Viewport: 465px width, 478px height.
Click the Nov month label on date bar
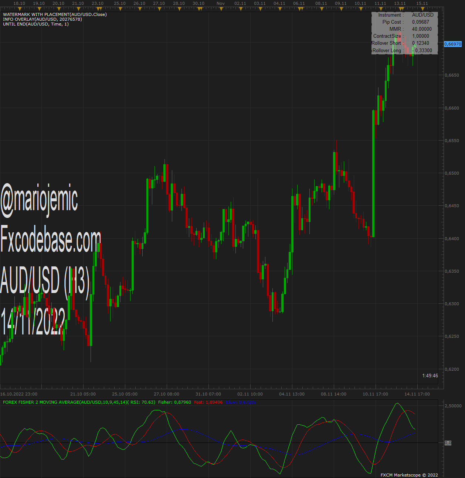tap(221, 3)
